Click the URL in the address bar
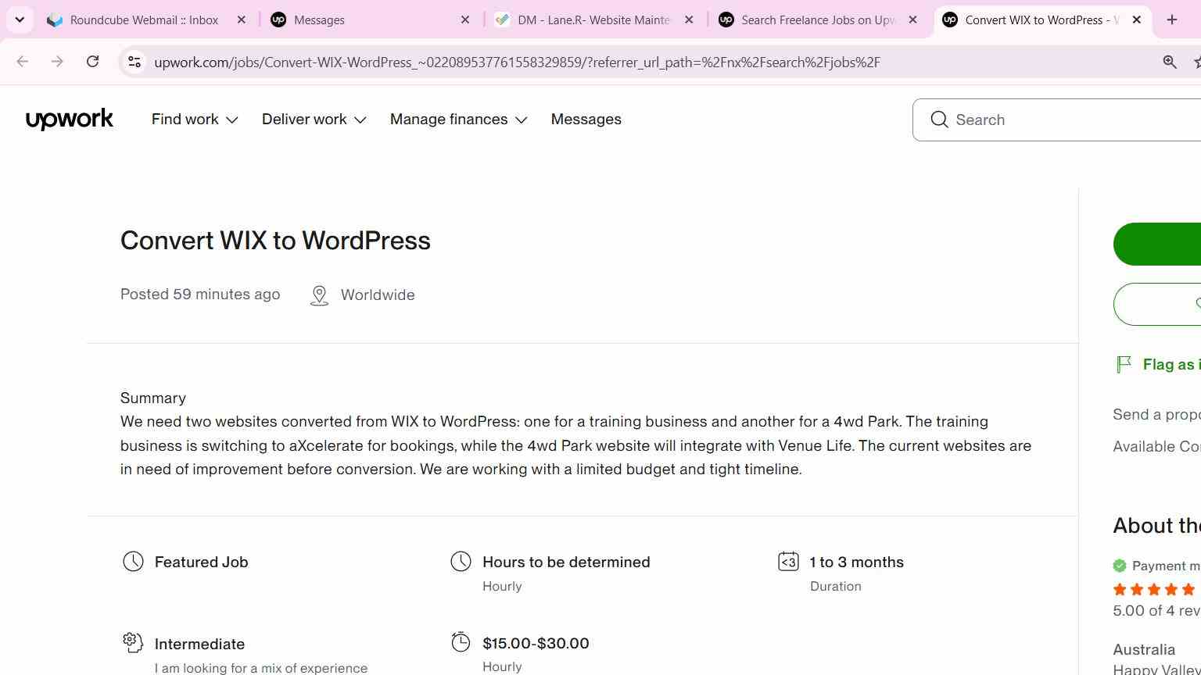This screenshot has height=675, width=1201. 517,62
